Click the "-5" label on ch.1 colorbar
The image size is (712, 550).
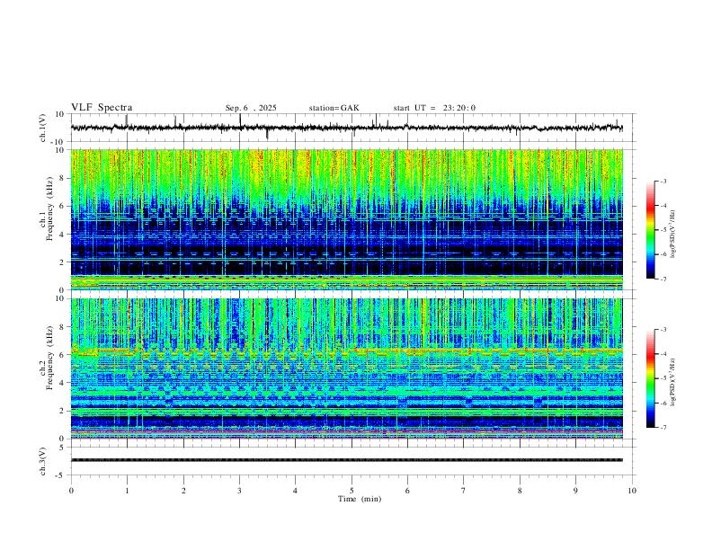click(x=663, y=230)
